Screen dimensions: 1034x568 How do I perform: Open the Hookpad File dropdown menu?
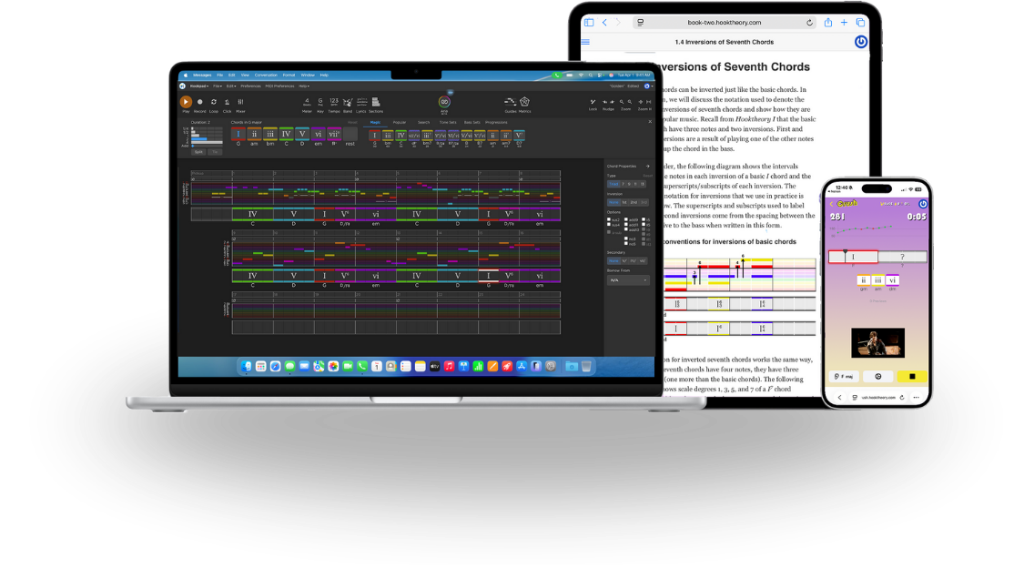[218, 86]
